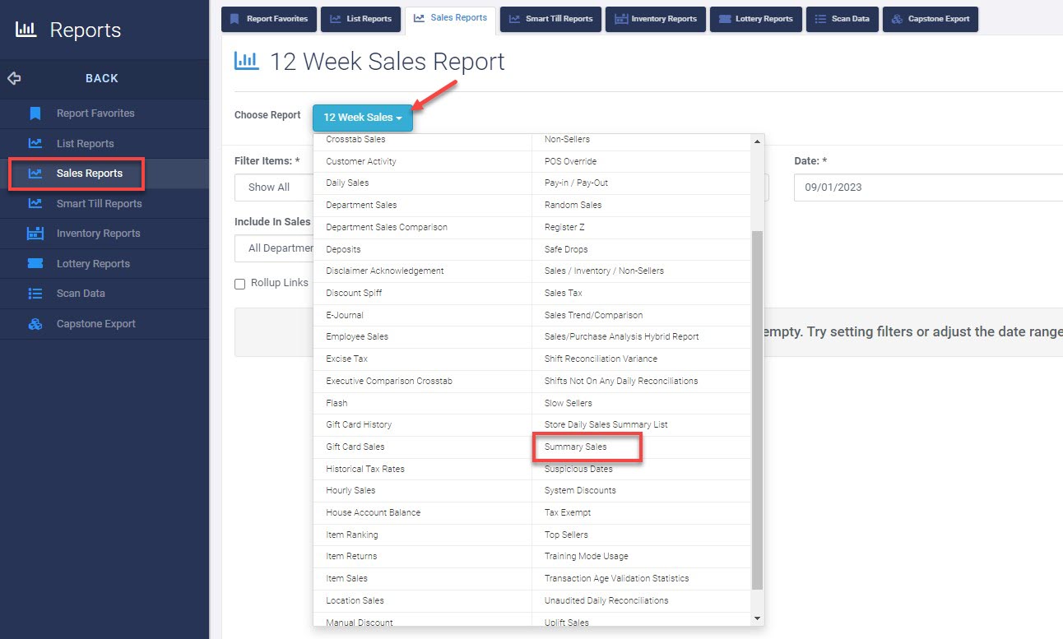Open the Filter Items Show All dropdown
This screenshot has width=1063, height=639.
(x=274, y=188)
